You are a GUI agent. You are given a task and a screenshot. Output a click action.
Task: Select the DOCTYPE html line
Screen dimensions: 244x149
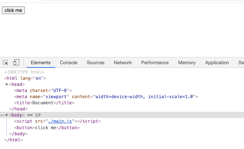(24, 72)
